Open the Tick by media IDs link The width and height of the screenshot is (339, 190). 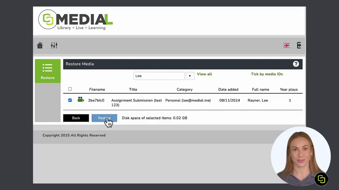click(x=267, y=74)
